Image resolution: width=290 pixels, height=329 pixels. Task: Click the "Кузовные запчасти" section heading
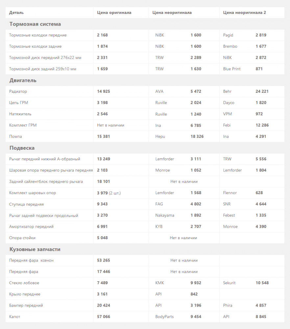[x=35, y=249]
